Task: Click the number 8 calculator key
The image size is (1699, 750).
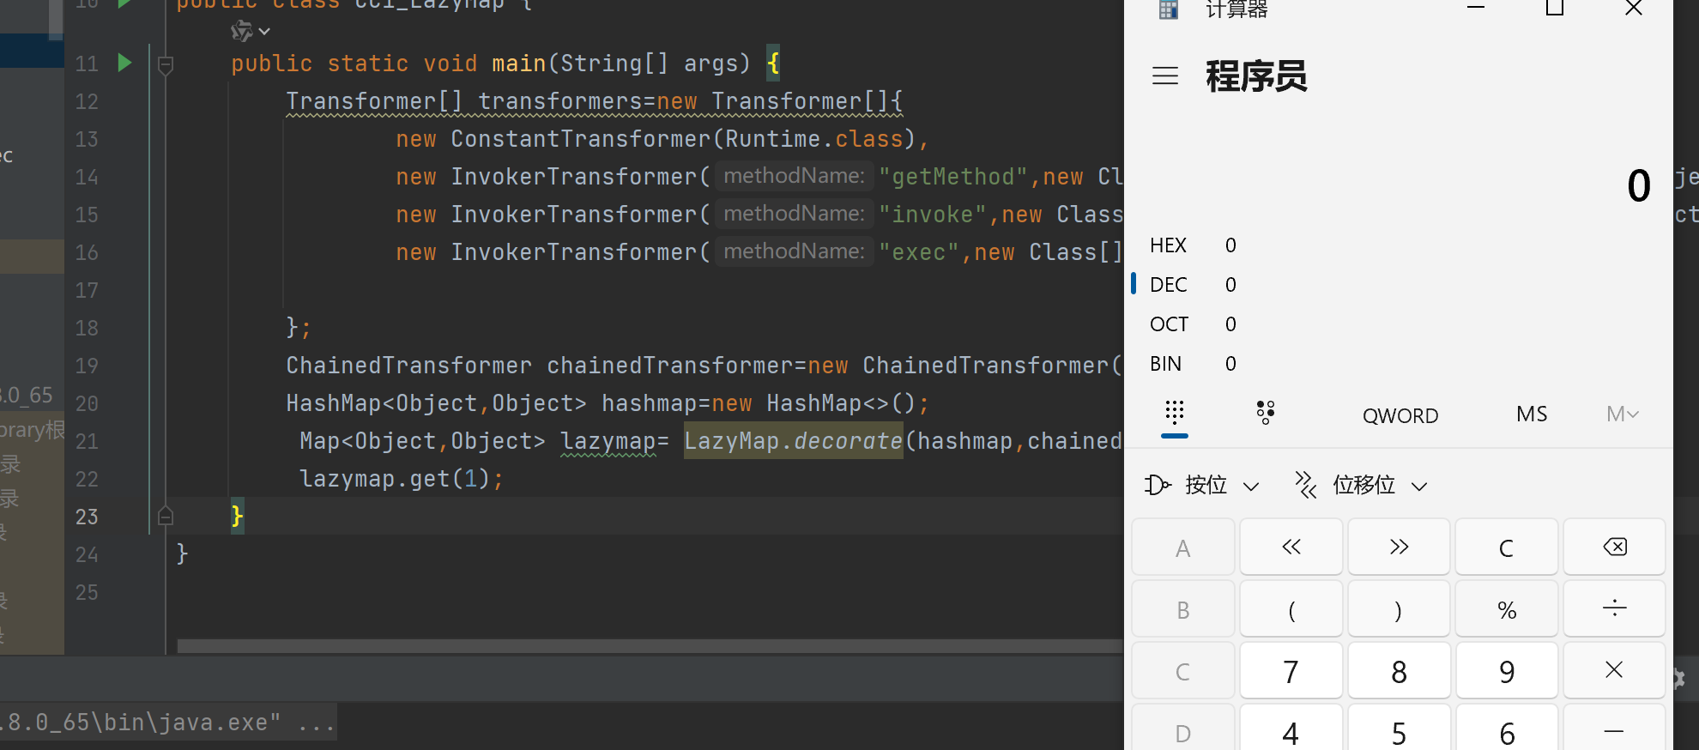Action: [x=1399, y=671]
